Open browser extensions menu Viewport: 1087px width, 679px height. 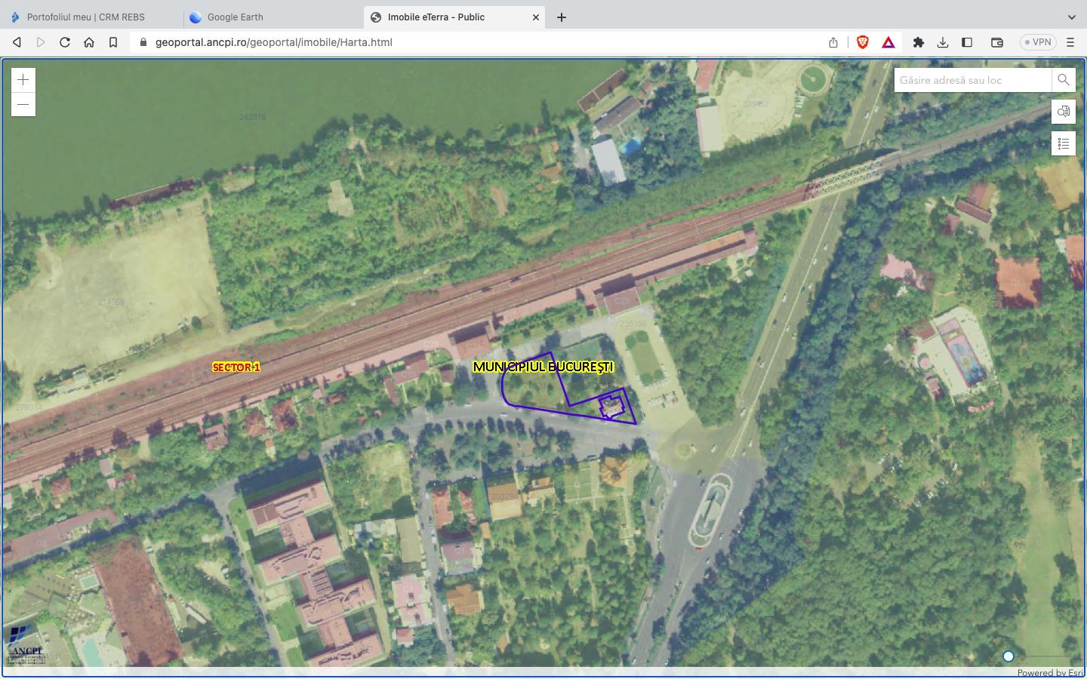click(918, 42)
